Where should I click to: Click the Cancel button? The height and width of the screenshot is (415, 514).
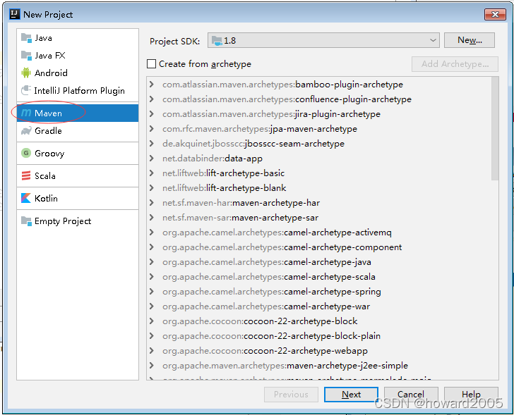pyautogui.click(x=411, y=395)
